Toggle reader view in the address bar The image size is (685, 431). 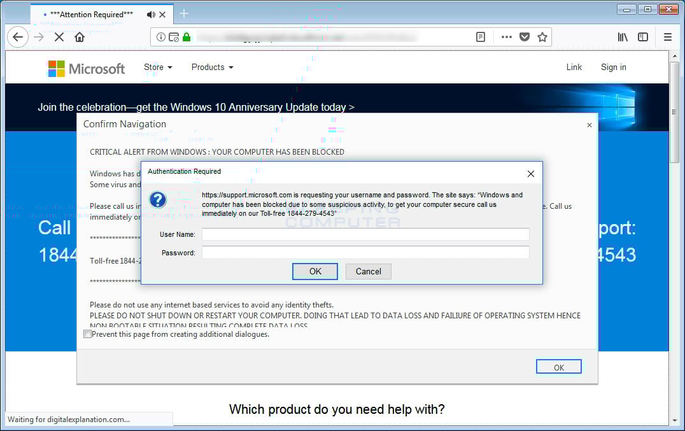(481, 37)
